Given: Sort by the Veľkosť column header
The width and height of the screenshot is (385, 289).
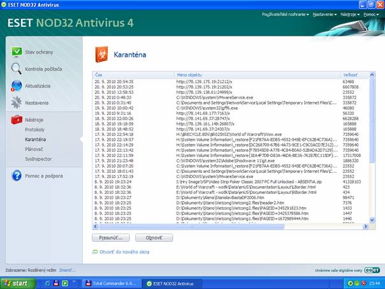Looking at the screenshot, I should tap(354, 75).
